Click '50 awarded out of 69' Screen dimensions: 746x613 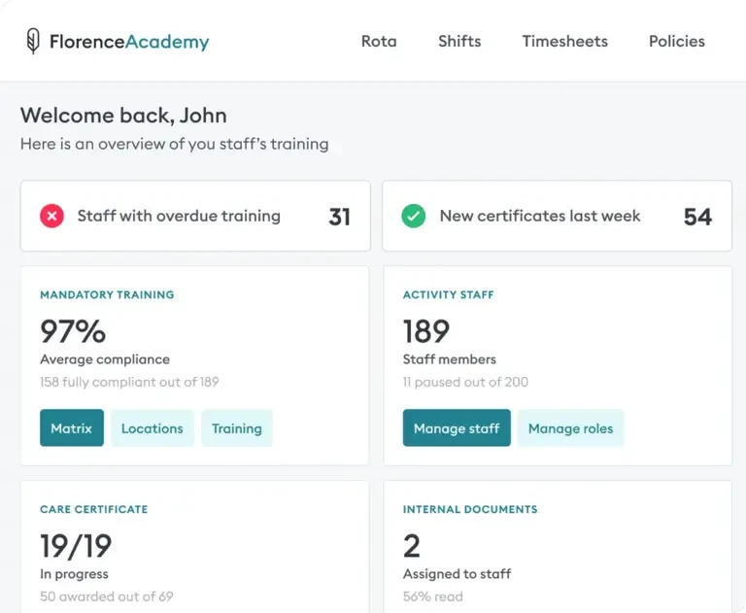[107, 596]
